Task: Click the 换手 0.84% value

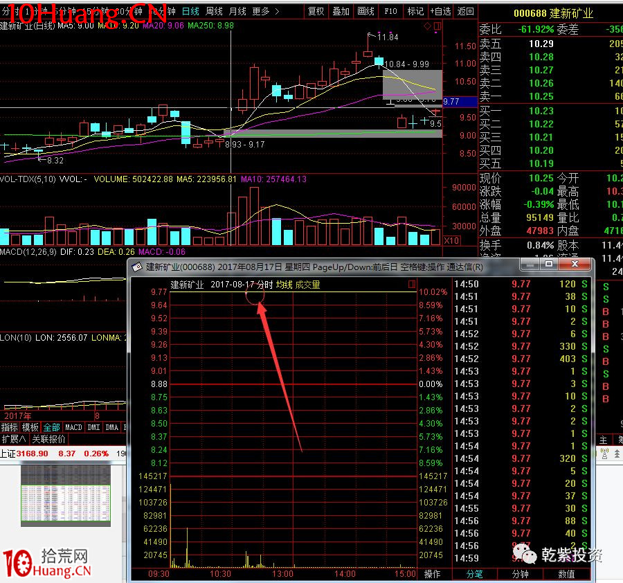Action: (541, 245)
